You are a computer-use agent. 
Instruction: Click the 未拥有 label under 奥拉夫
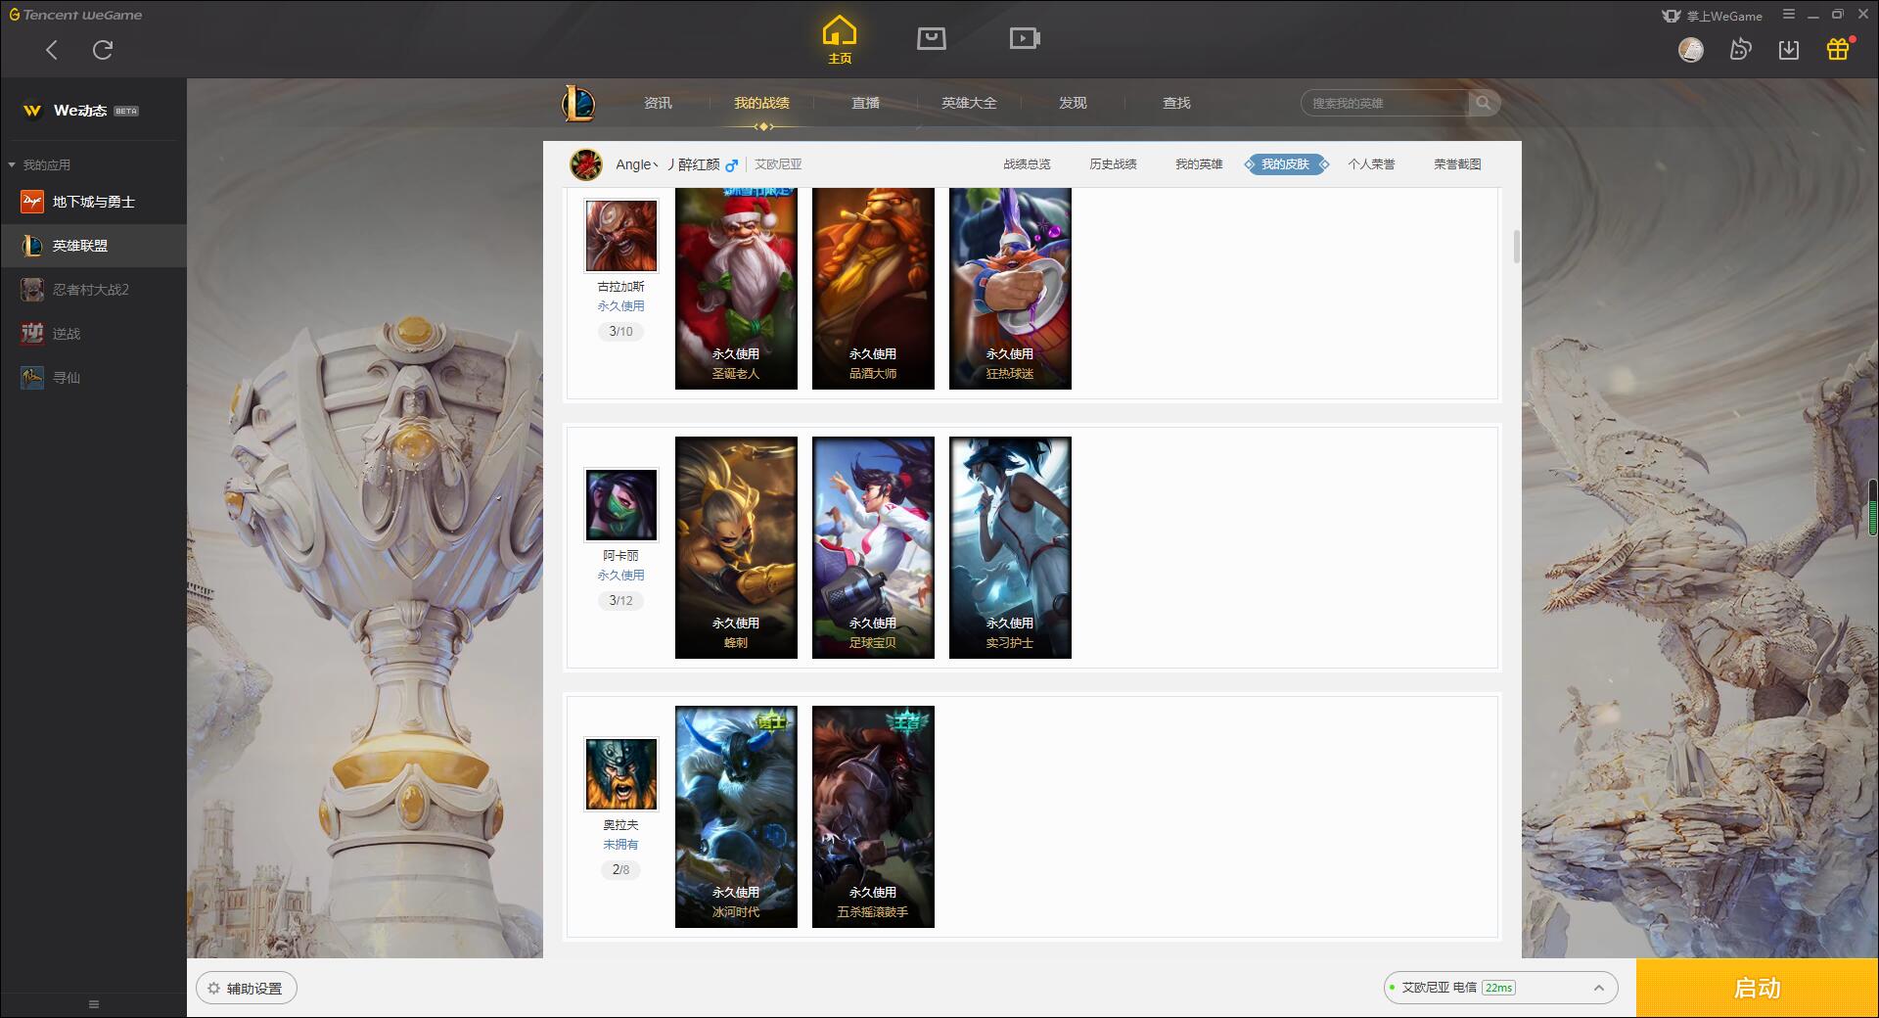620,845
